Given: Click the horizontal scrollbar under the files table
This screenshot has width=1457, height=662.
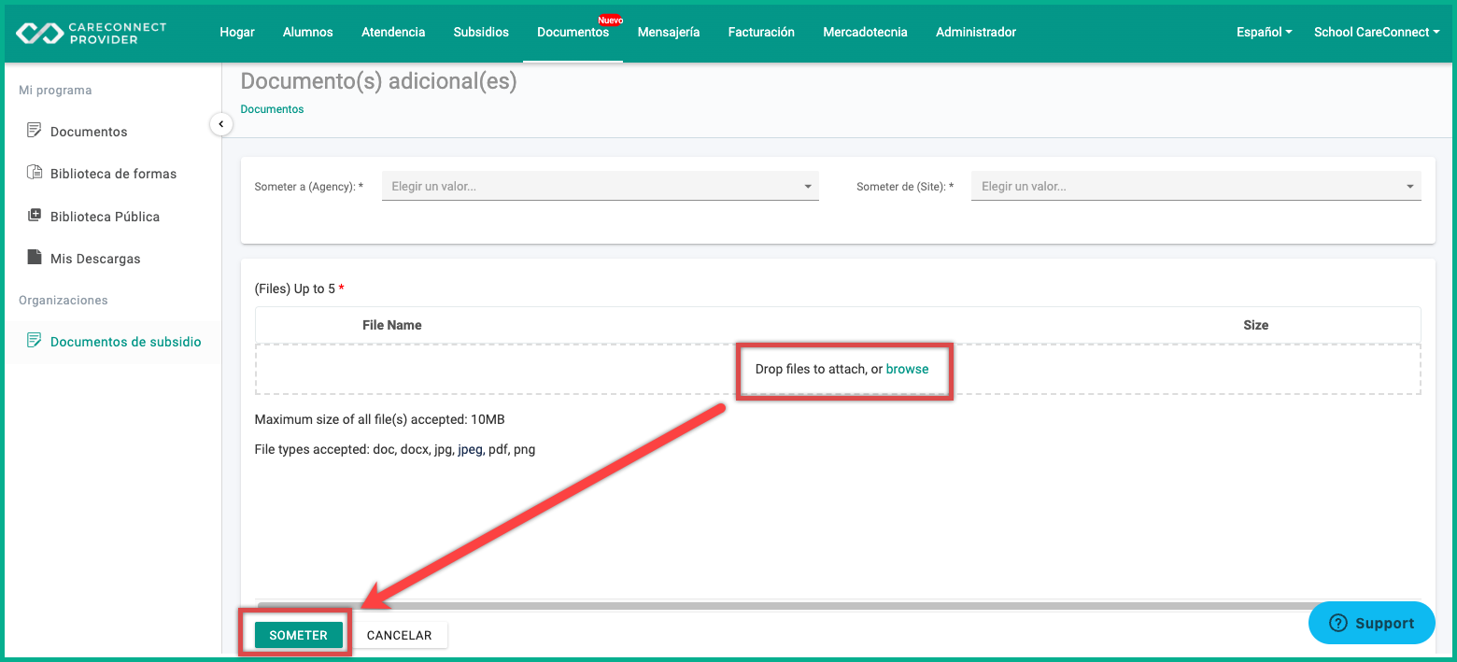Looking at the screenshot, I should tap(785, 605).
